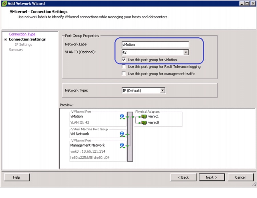The width and height of the screenshot is (257, 198).
Task: Enable management traffic checkbox
Action: (124, 74)
